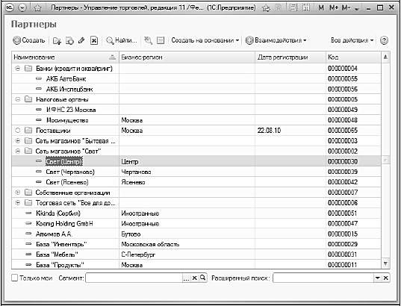Click the back navigation dropdown icon in title bar
The image size is (401, 306).
pos(23,8)
